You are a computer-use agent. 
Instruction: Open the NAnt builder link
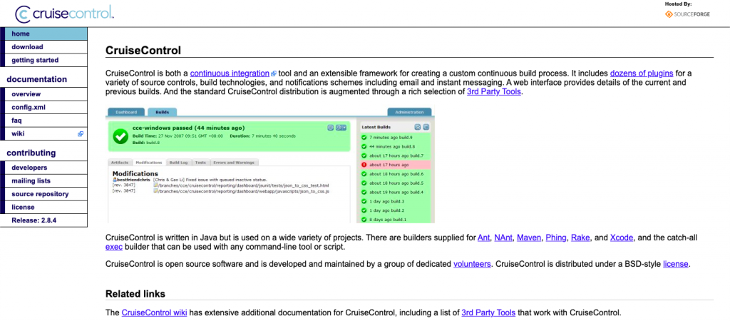click(x=503, y=238)
